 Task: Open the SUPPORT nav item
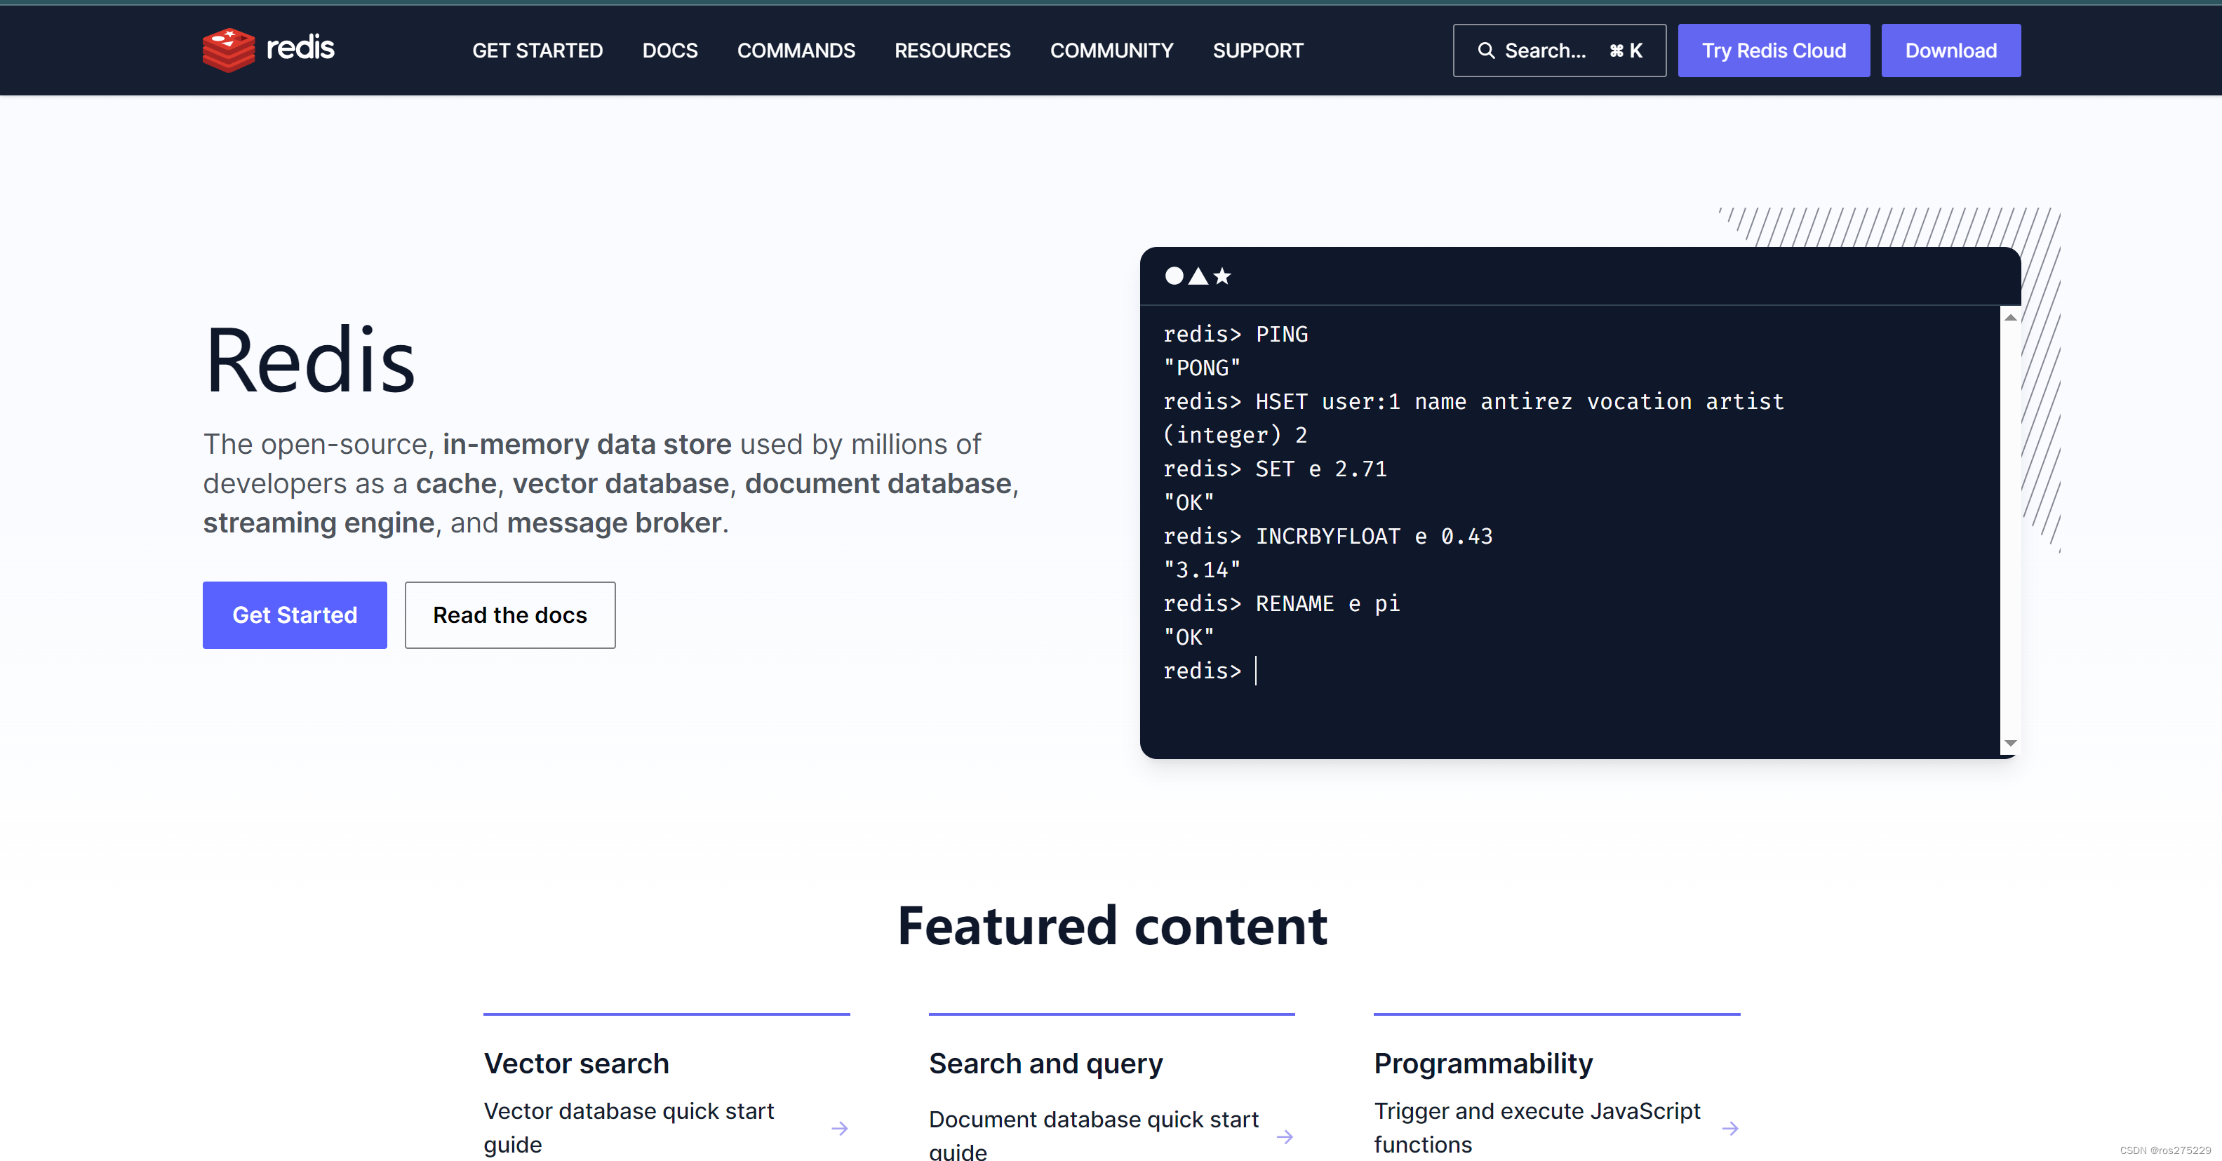coord(1258,51)
